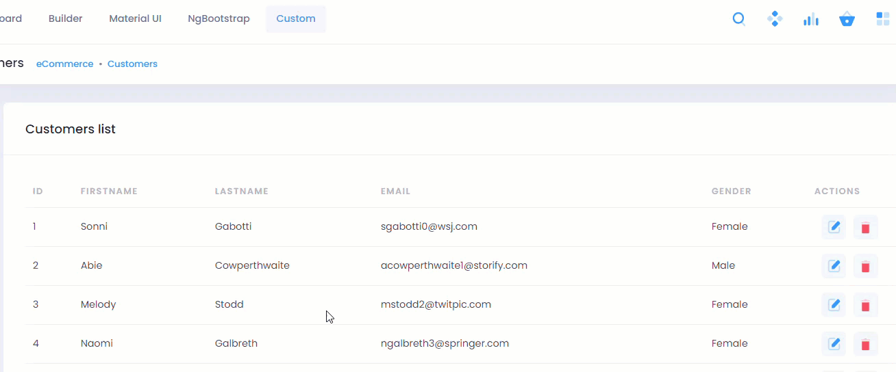The height and width of the screenshot is (372, 896).
Task: Edit customer Naomi Galbreth
Action: coord(834,344)
